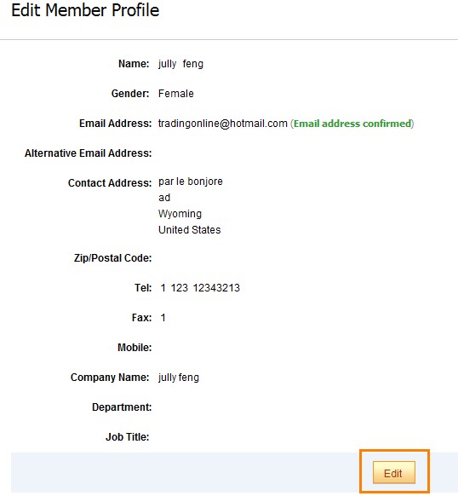Click the Email address confirmed status text
Viewport: 458px width, 496px height.
tap(352, 124)
